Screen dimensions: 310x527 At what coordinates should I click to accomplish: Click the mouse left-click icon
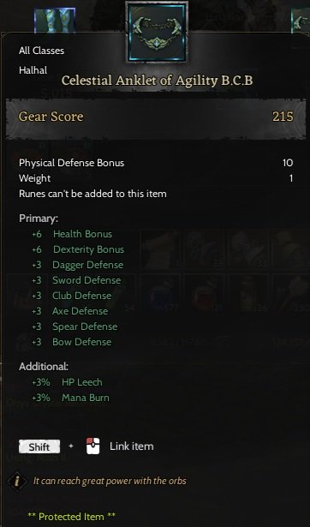93,446
